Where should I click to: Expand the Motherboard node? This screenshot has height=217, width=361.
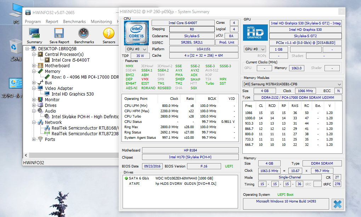(34, 65)
